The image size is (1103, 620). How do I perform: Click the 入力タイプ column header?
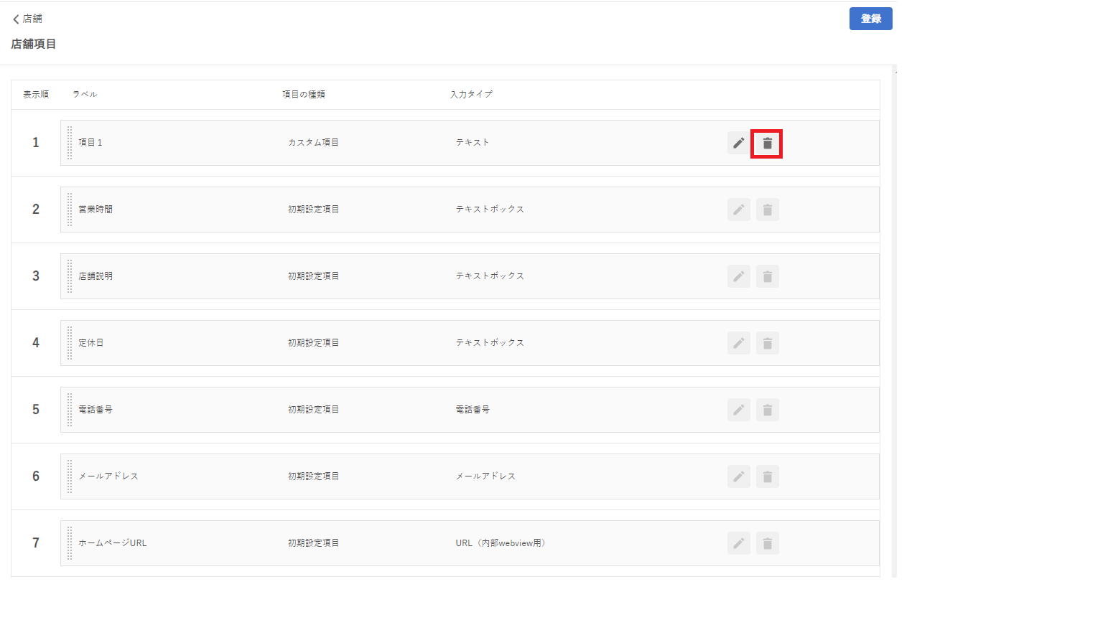pyautogui.click(x=471, y=94)
